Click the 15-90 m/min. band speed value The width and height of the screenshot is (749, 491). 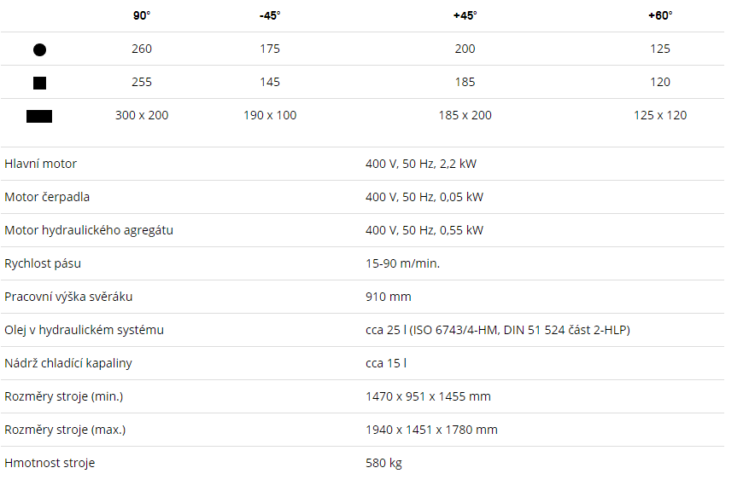pyautogui.click(x=402, y=263)
